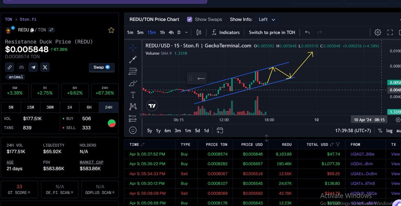Click the animal category tag
The image size is (401, 206).
click(x=16, y=77)
